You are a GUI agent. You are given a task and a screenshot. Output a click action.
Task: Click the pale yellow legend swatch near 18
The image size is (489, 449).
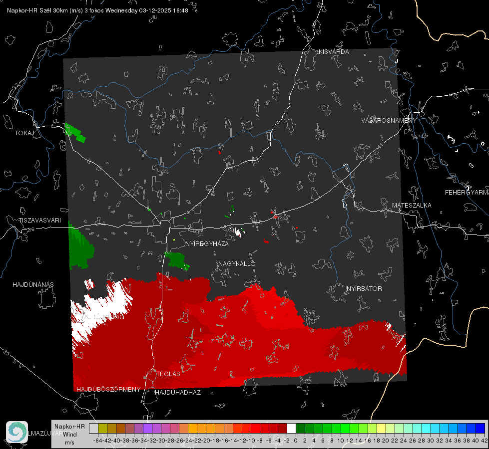click(x=381, y=428)
